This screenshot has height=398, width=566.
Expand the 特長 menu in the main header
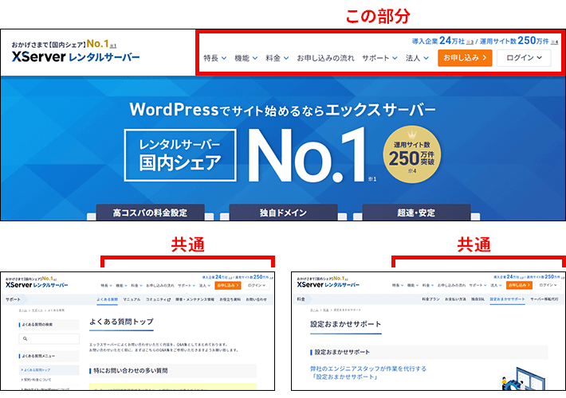coord(214,58)
